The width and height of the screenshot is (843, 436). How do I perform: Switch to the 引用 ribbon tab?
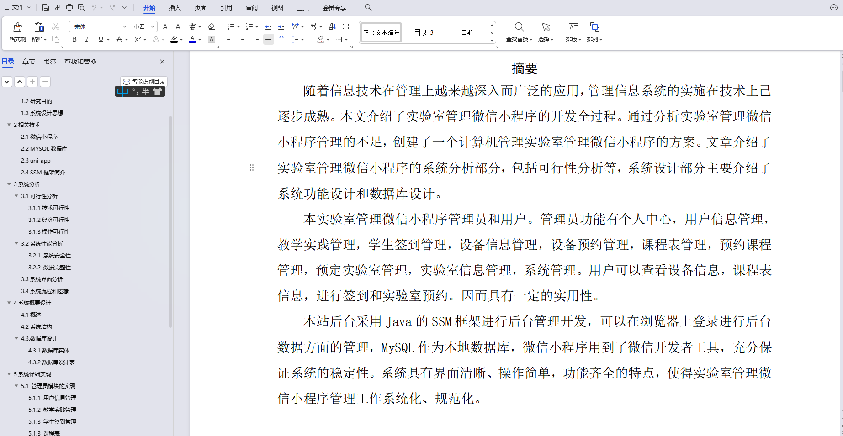(226, 8)
